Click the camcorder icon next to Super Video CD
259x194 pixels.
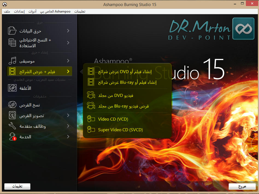click(91, 130)
